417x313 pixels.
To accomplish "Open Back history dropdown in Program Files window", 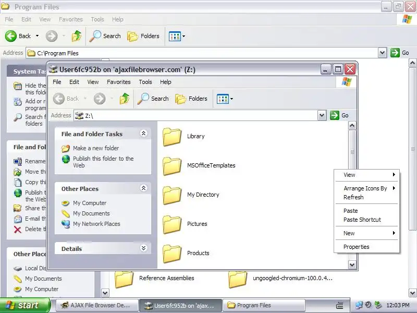I will [37, 36].
